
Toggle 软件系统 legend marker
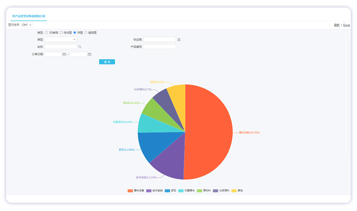click(x=148, y=190)
